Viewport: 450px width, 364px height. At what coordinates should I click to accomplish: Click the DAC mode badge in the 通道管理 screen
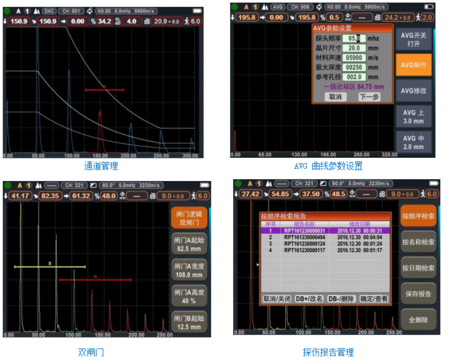[x=49, y=11]
